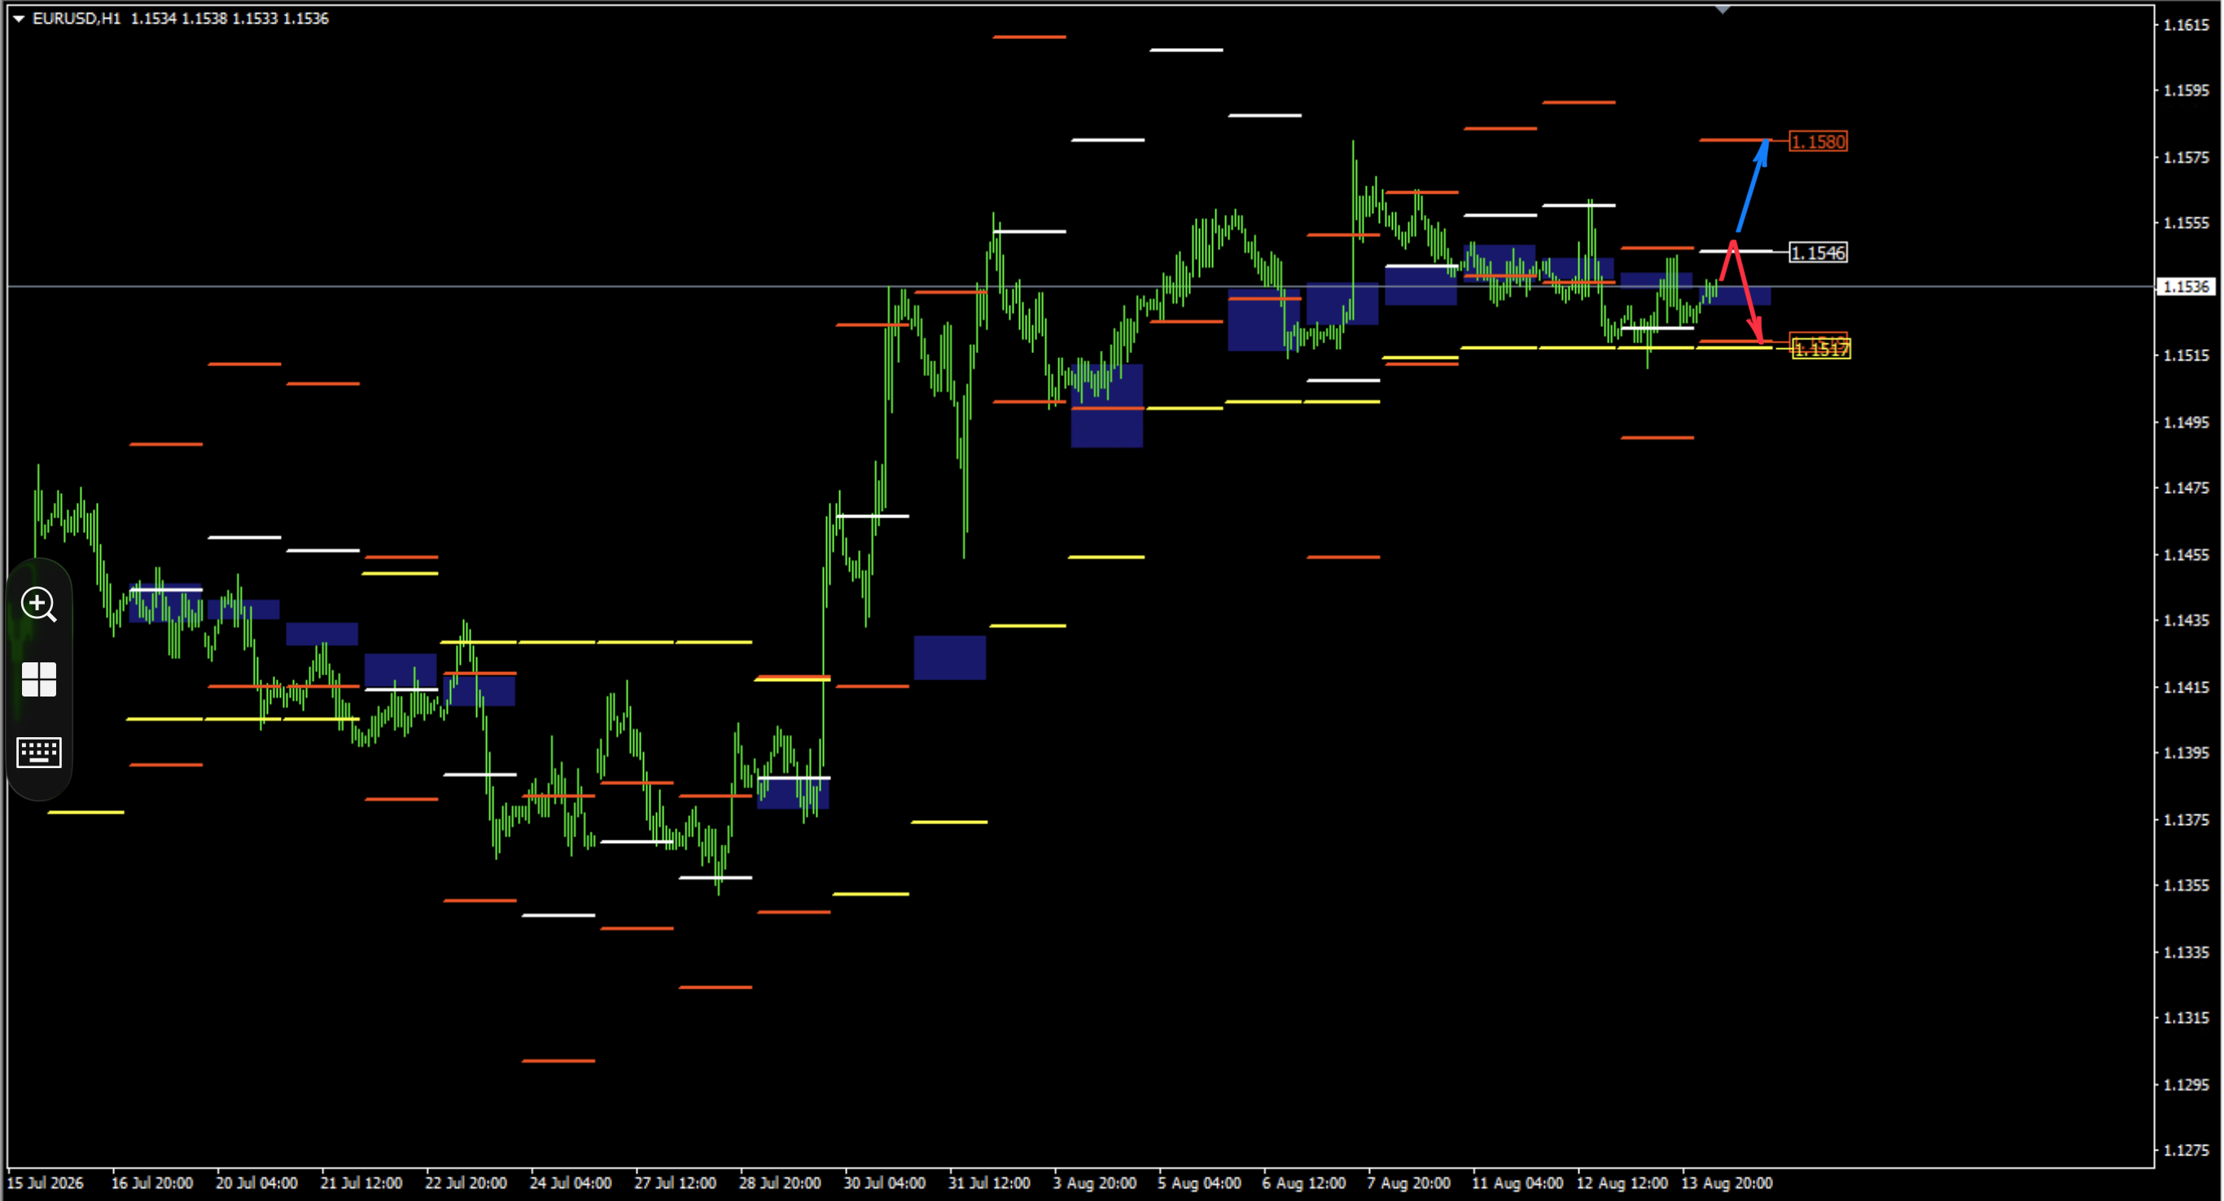
Task: Click the white 1.1546 level label
Action: point(1819,253)
